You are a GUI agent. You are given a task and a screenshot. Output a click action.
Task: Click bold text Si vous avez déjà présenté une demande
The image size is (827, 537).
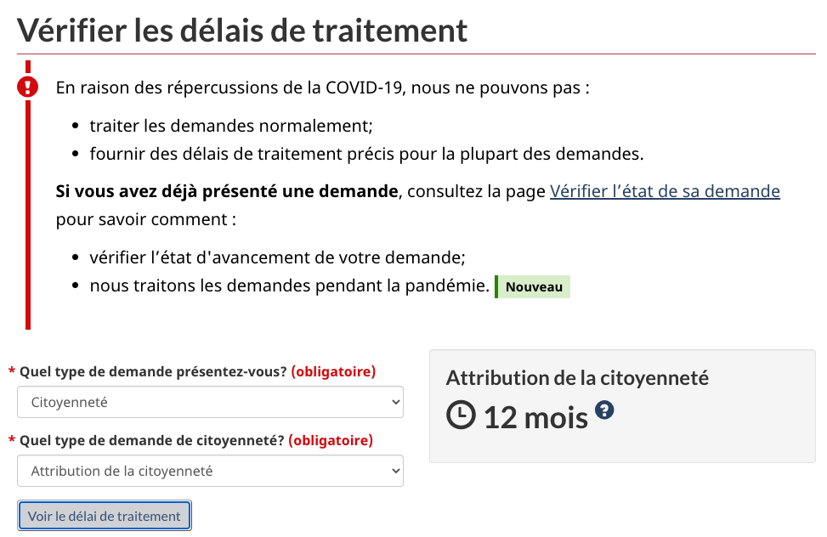click(227, 191)
